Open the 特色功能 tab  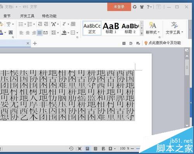coord(49,16)
